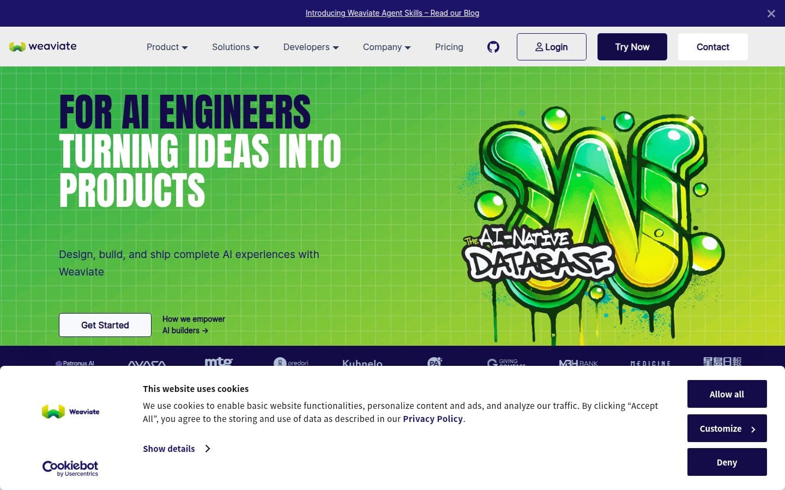
Task: Click the Weaviate logo in navbar
Action: tap(43, 46)
